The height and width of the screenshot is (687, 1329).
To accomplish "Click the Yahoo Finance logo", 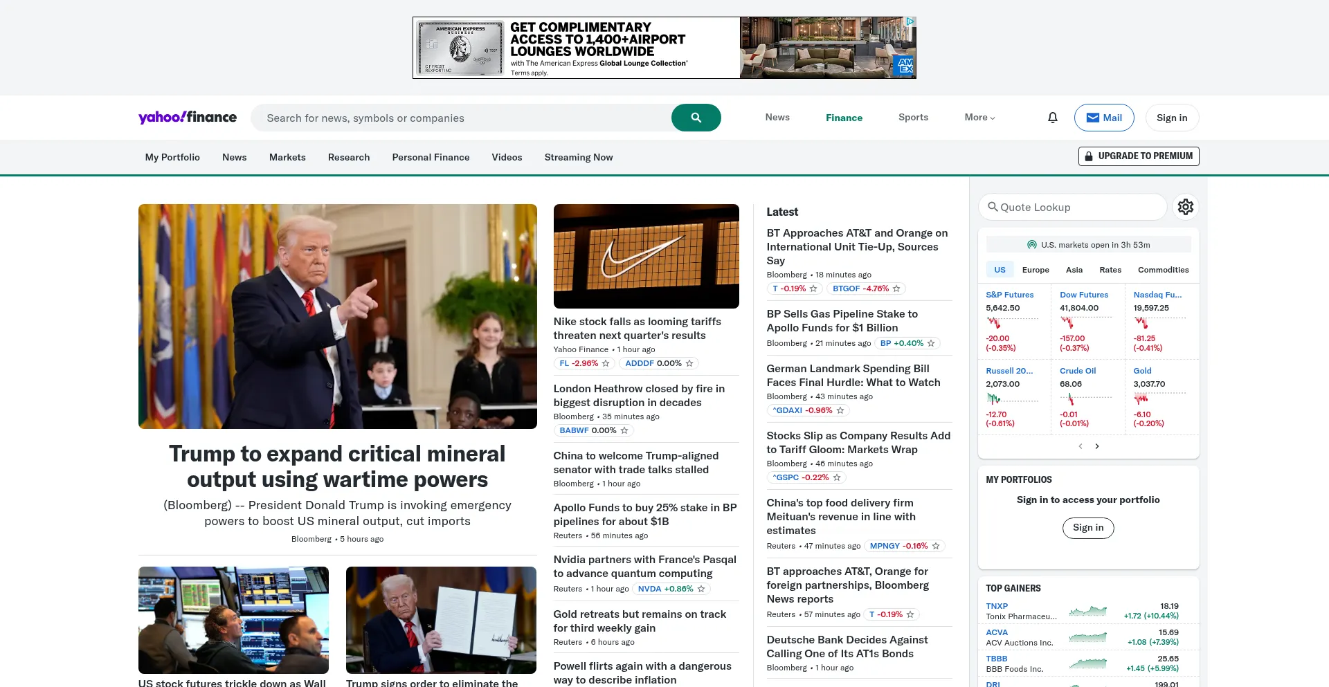I will 188,117.
